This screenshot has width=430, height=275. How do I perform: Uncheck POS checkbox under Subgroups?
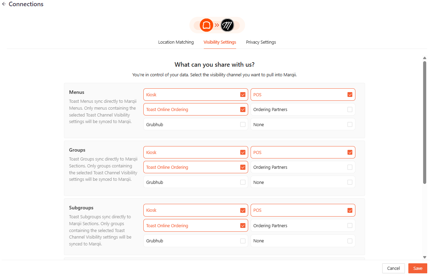click(x=350, y=210)
